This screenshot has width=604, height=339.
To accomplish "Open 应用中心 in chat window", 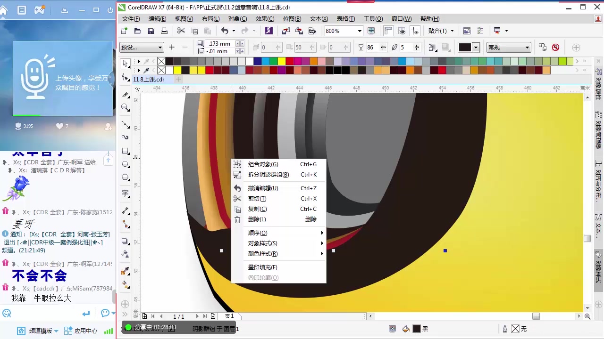I will pos(81,331).
